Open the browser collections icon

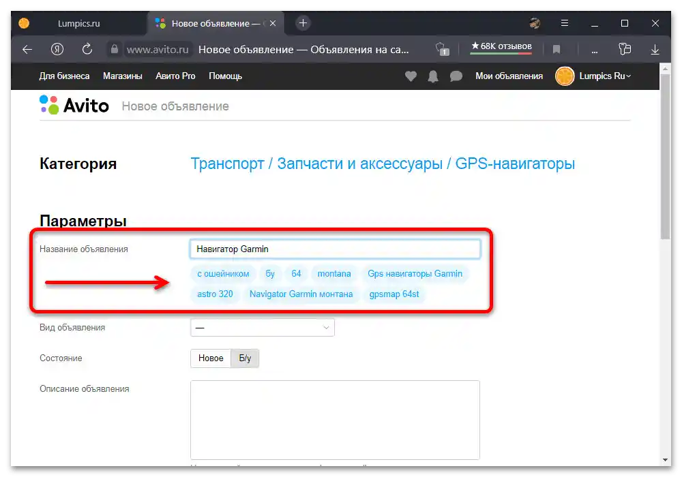click(625, 49)
